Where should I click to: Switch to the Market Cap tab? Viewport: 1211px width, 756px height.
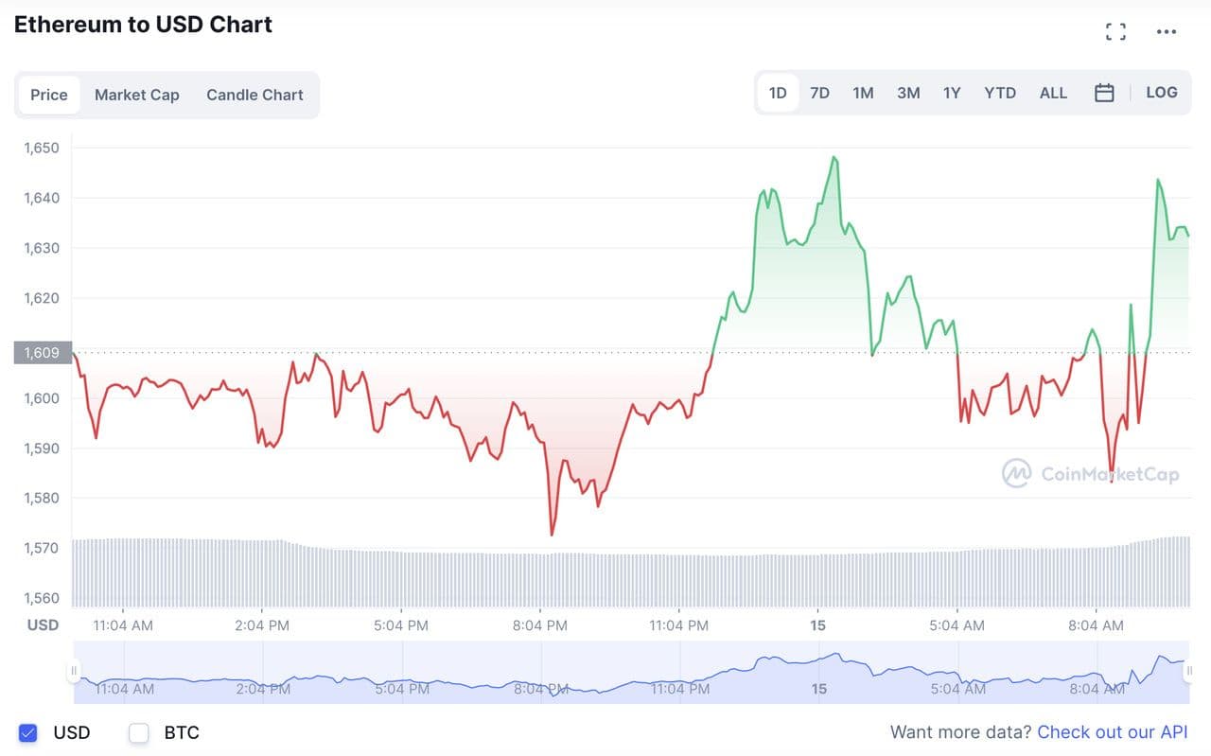137,95
